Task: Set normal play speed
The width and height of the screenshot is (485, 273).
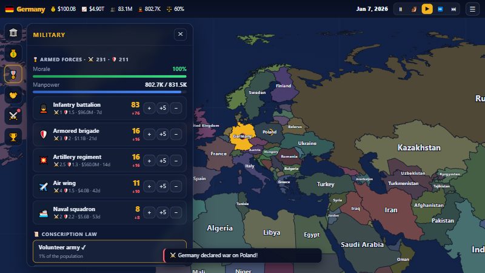Action: (x=427, y=9)
